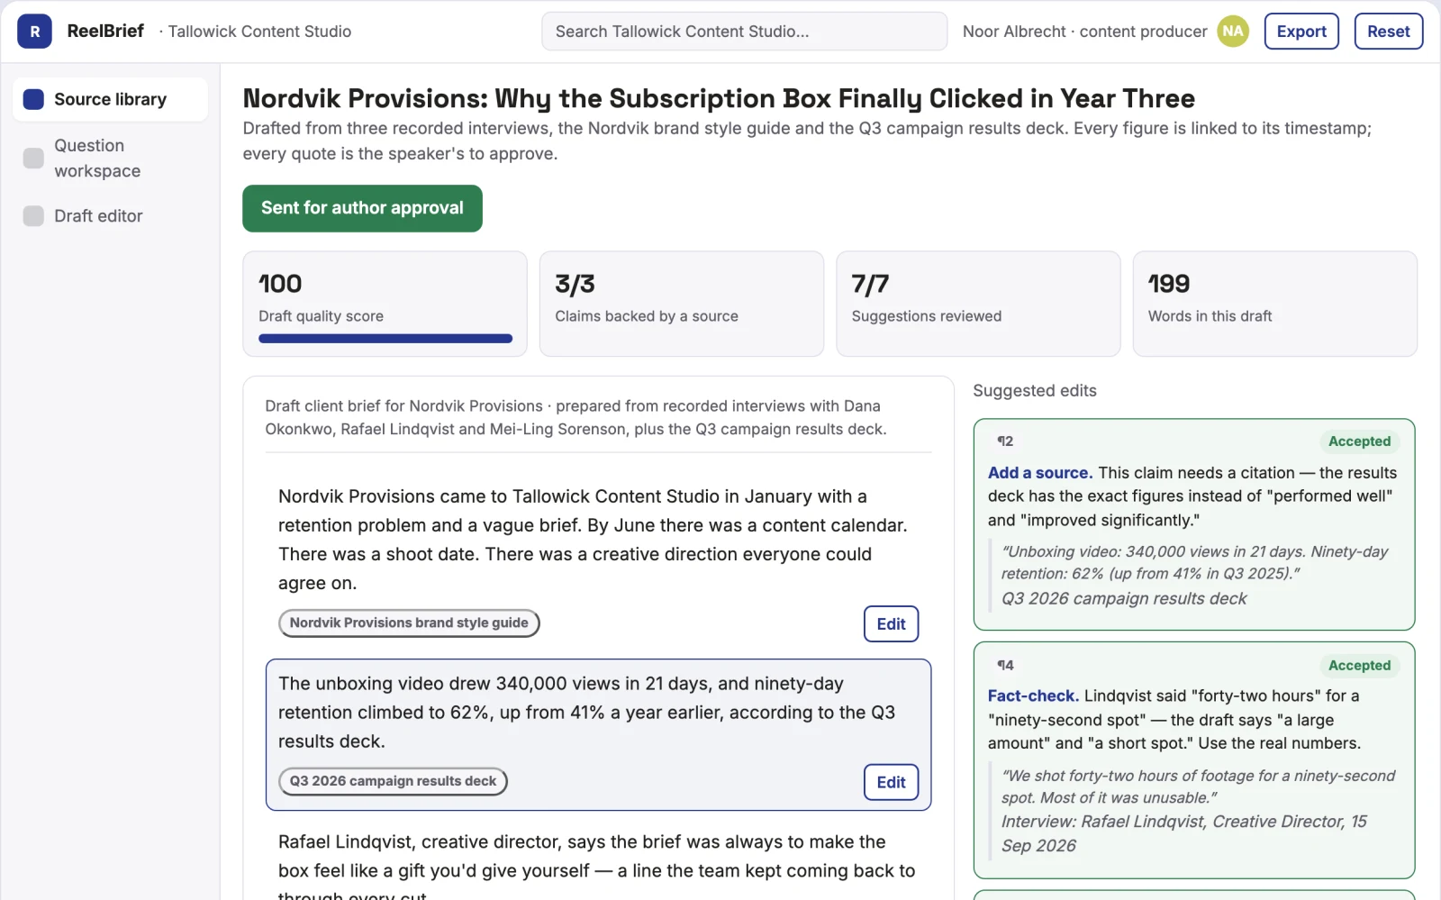Screen dimensions: 1441x900
Task: Switch to the Question workspace tab
Action: [110, 159]
